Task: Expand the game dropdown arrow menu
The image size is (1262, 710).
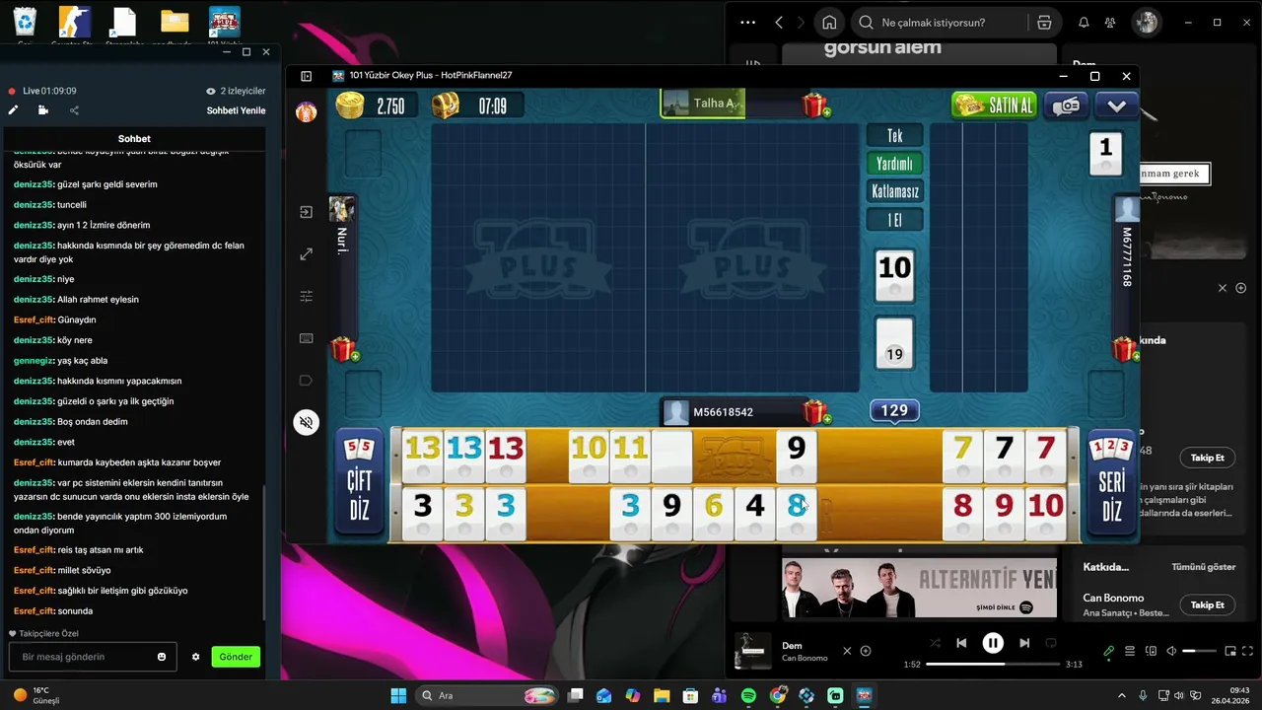Action: (1117, 106)
